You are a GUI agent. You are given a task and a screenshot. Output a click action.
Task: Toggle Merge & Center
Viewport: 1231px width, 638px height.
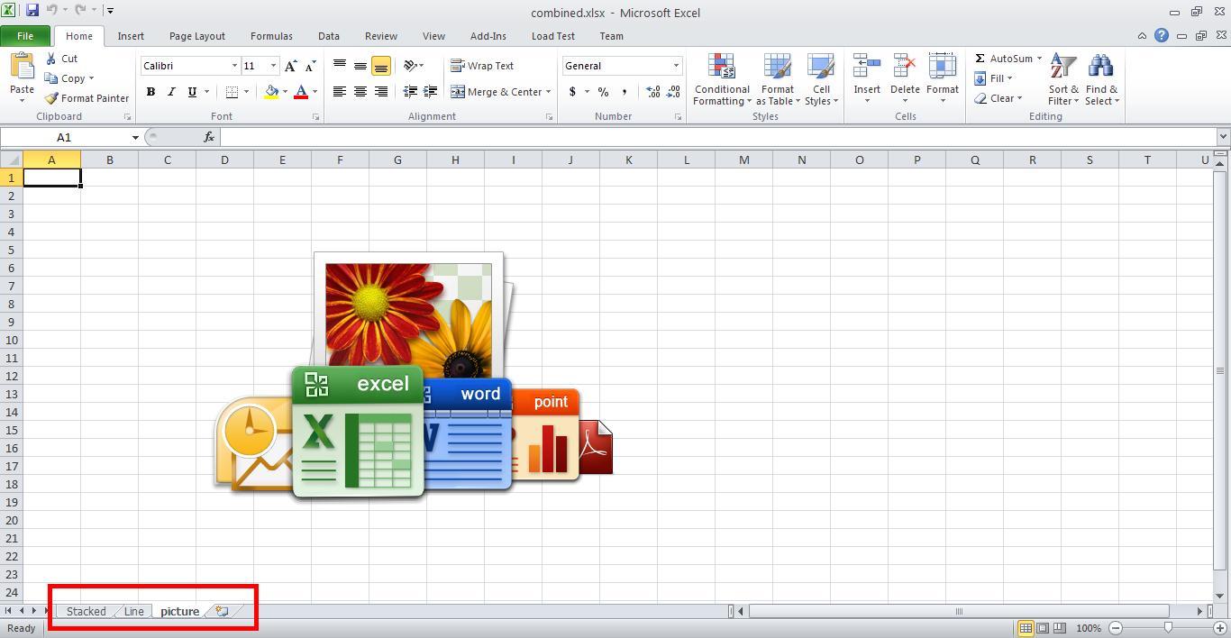click(495, 91)
